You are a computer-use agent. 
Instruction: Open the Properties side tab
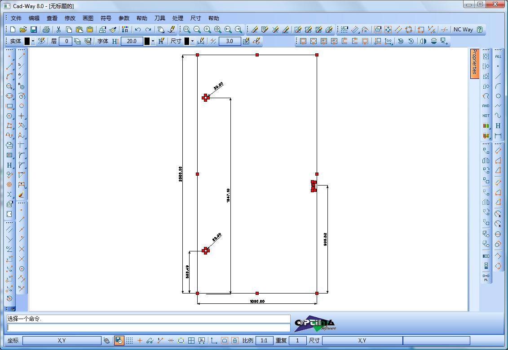click(x=475, y=63)
